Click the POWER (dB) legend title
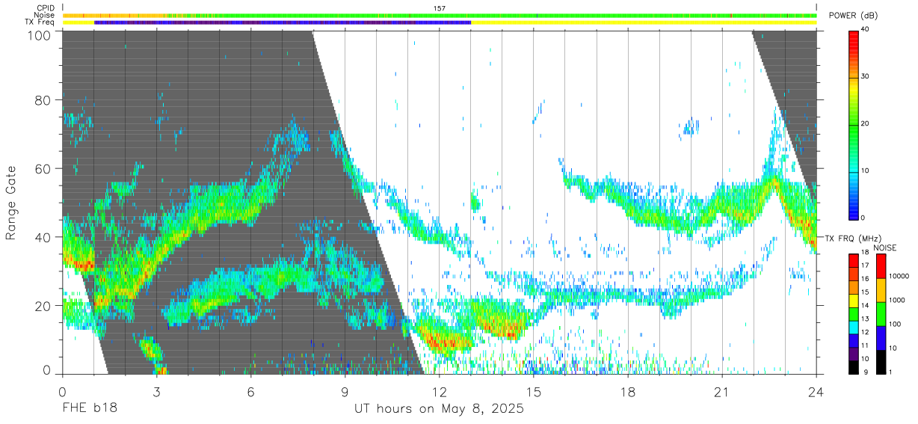 tap(853, 16)
